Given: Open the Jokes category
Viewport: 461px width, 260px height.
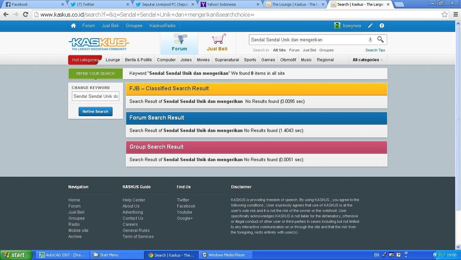Looking at the screenshot, I should pos(186,60).
